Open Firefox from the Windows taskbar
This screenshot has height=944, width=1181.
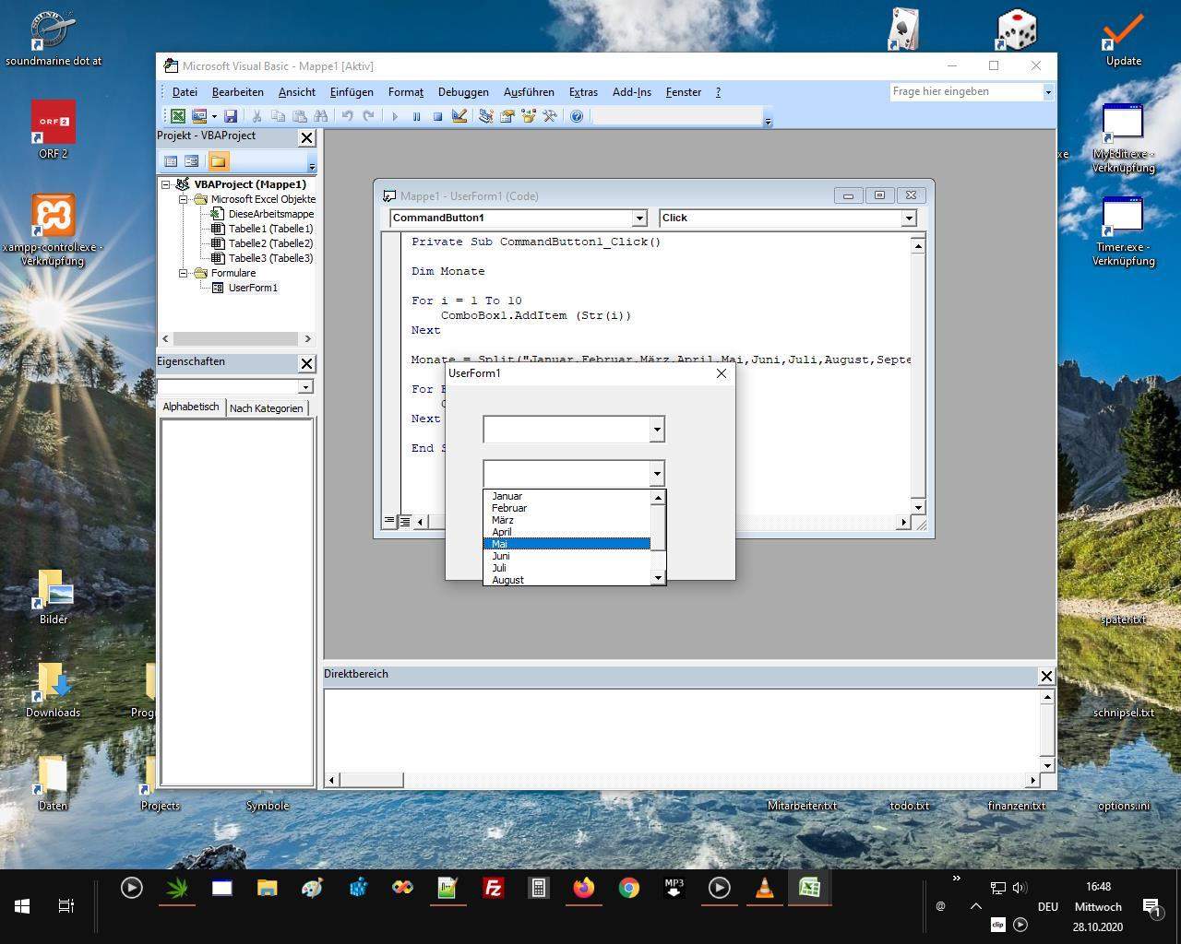click(x=583, y=888)
